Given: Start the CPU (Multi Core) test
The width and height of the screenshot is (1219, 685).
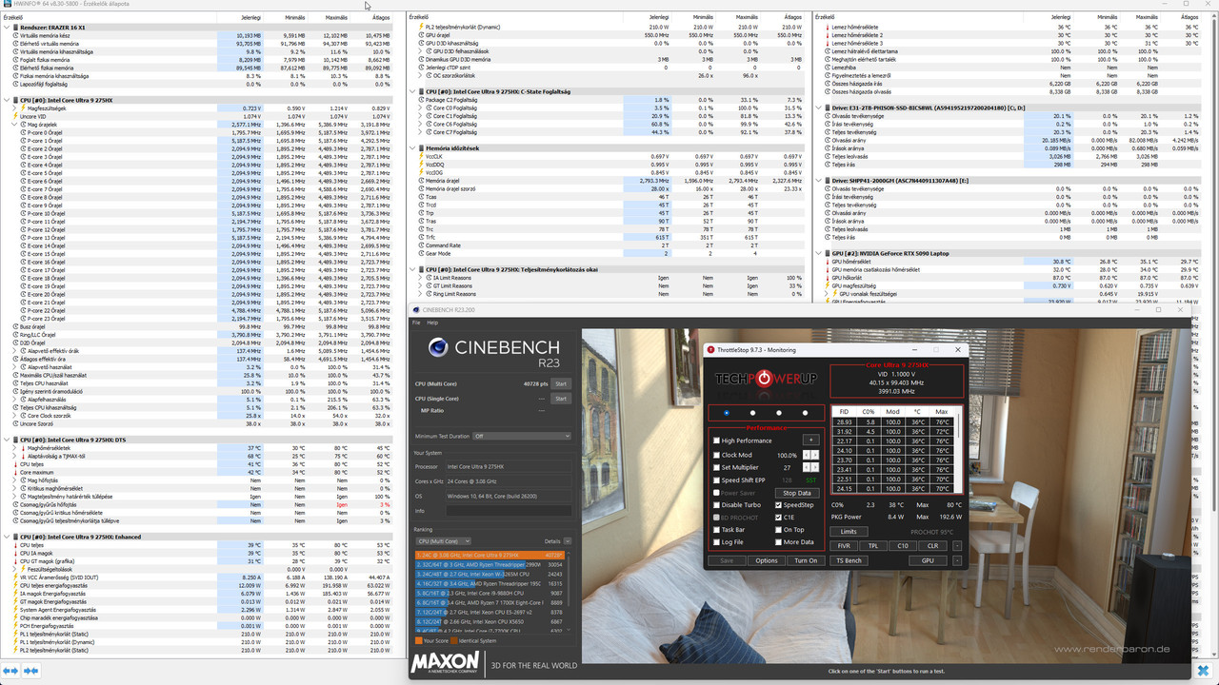Looking at the screenshot, I should pos(561,383).
